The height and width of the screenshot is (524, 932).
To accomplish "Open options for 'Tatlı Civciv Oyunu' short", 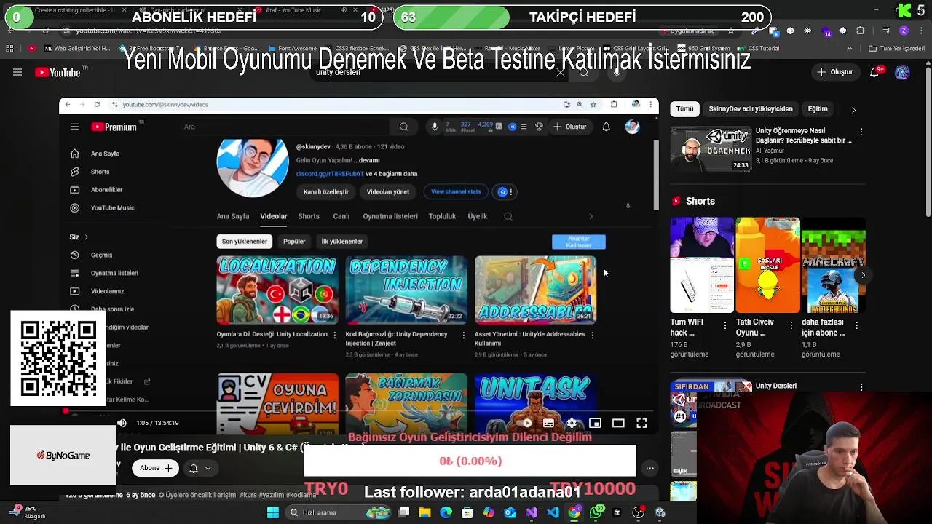I will (791, 326).
